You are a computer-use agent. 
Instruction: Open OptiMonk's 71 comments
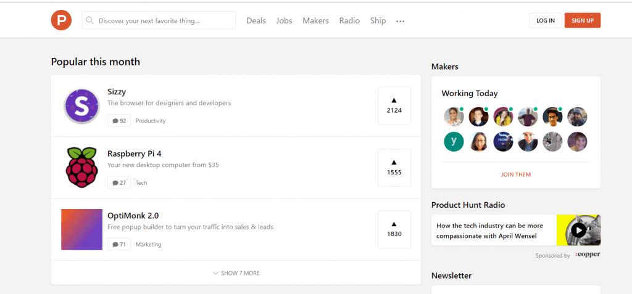point(119,244)
